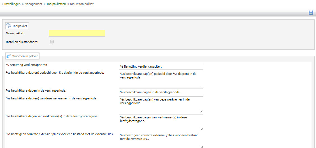This screenshot has height=148, width=316.
Task: Edit the 'gedeeld door %s dag(en)' translation textarea
Action: [161, 79]
